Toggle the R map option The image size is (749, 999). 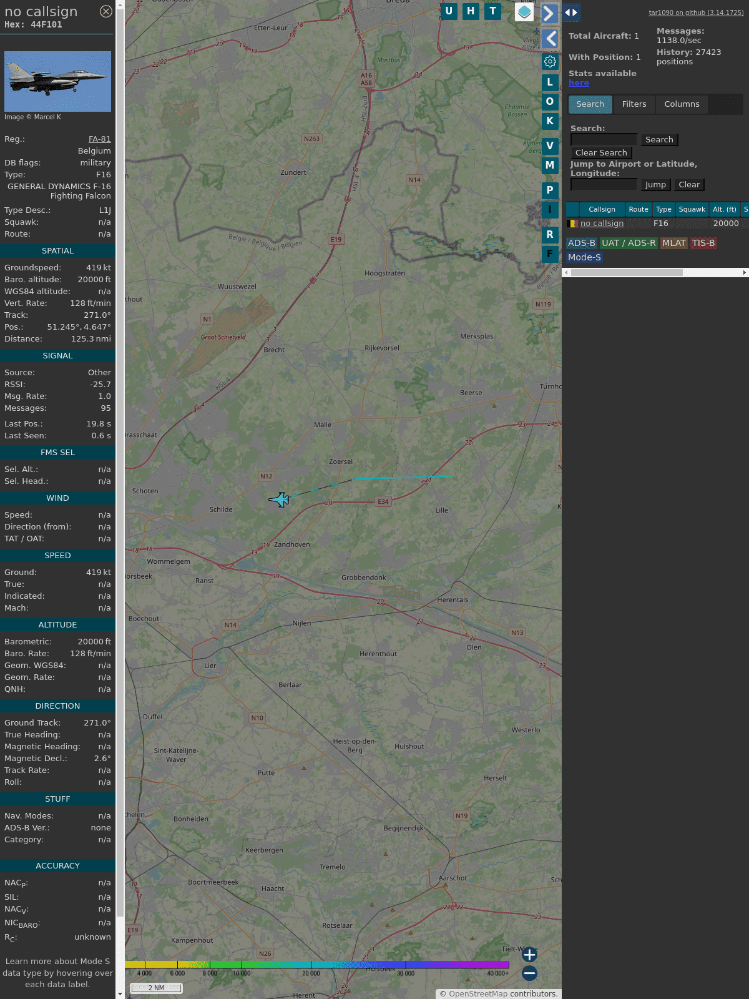[x=550, y=235]
